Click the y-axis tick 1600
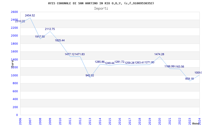This screenshot has height=126, width=202. point(14,52)
